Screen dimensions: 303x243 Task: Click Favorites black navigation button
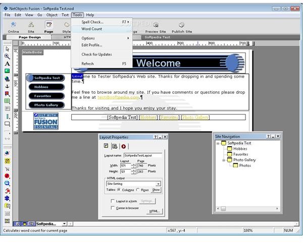tap(46, 96)
